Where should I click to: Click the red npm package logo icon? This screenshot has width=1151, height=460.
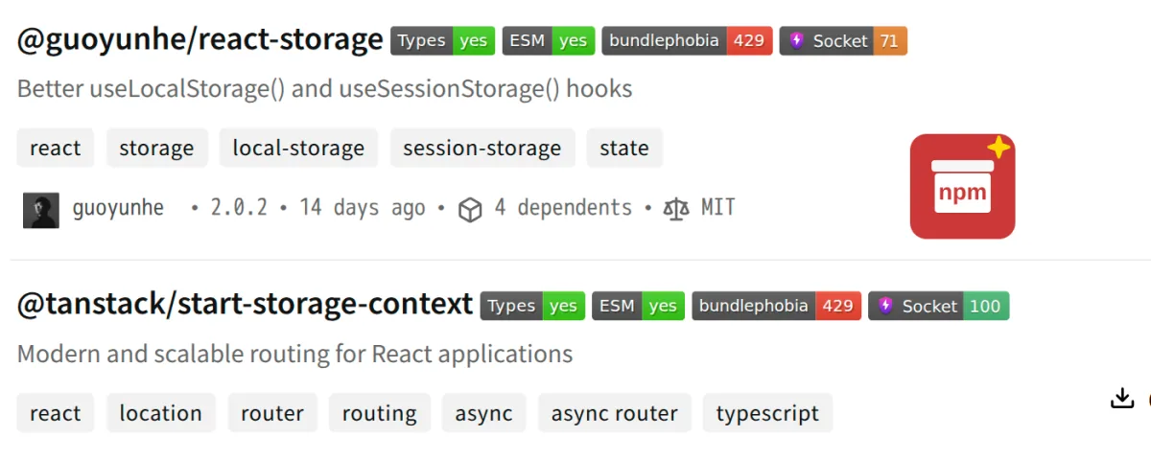pos(962,186)
